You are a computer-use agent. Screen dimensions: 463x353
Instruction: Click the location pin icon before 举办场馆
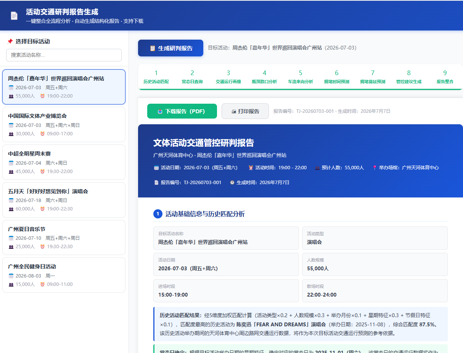(375, 168)
